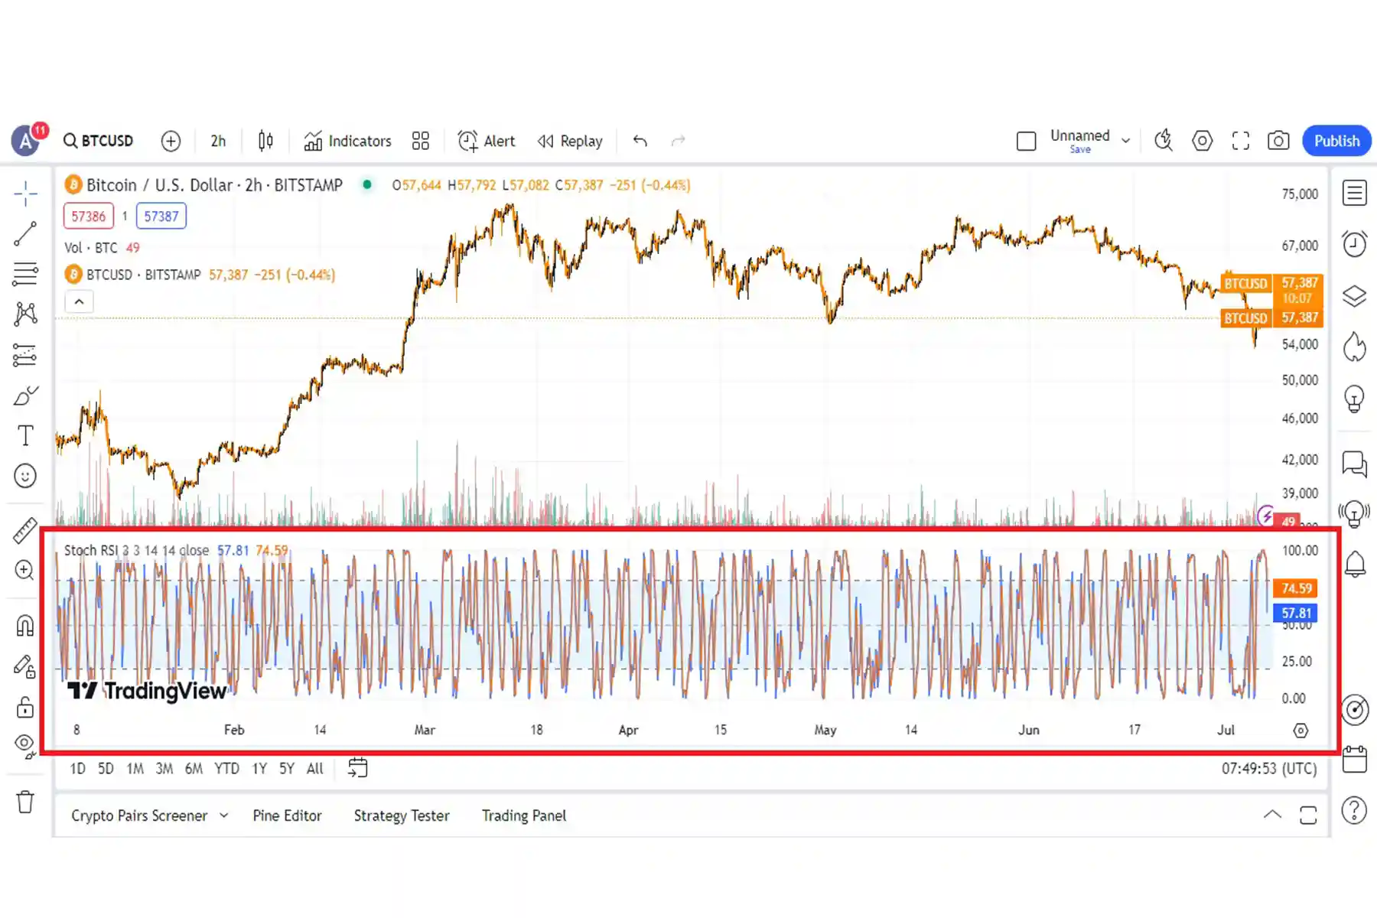Open the Strategy Tester tab
This screenshot has height=918, width=1377.
pyautogui.click(x=402, y=815)
